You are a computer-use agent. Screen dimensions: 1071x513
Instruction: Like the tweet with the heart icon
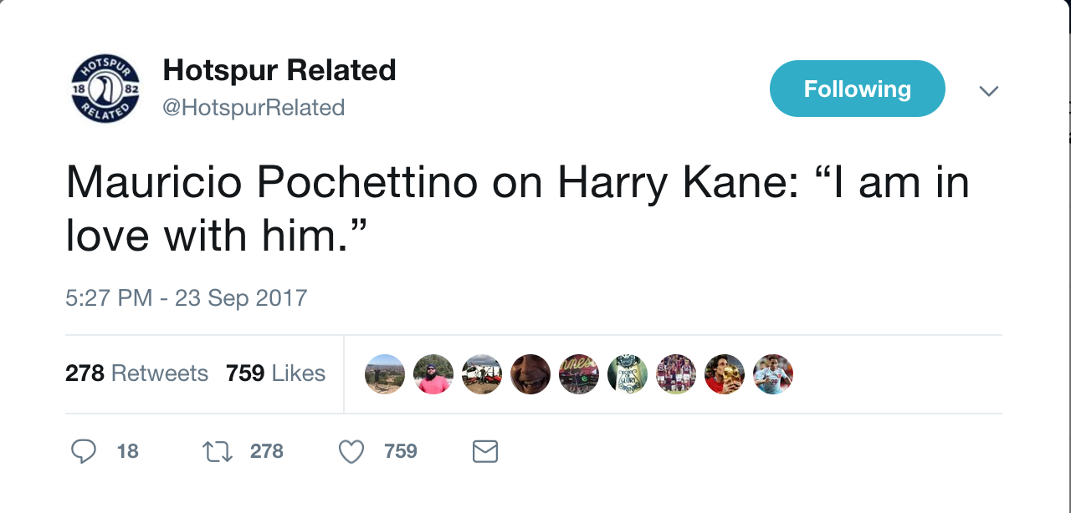[351, 452]
